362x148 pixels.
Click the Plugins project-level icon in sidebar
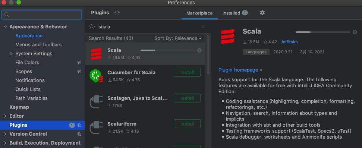79,125
